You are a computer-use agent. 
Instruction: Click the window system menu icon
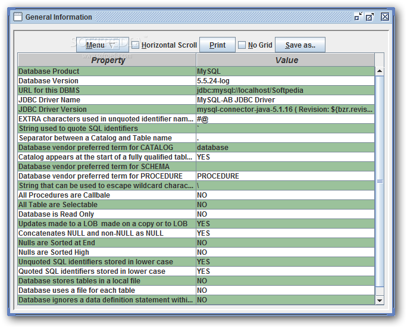[x=18, y=17]
